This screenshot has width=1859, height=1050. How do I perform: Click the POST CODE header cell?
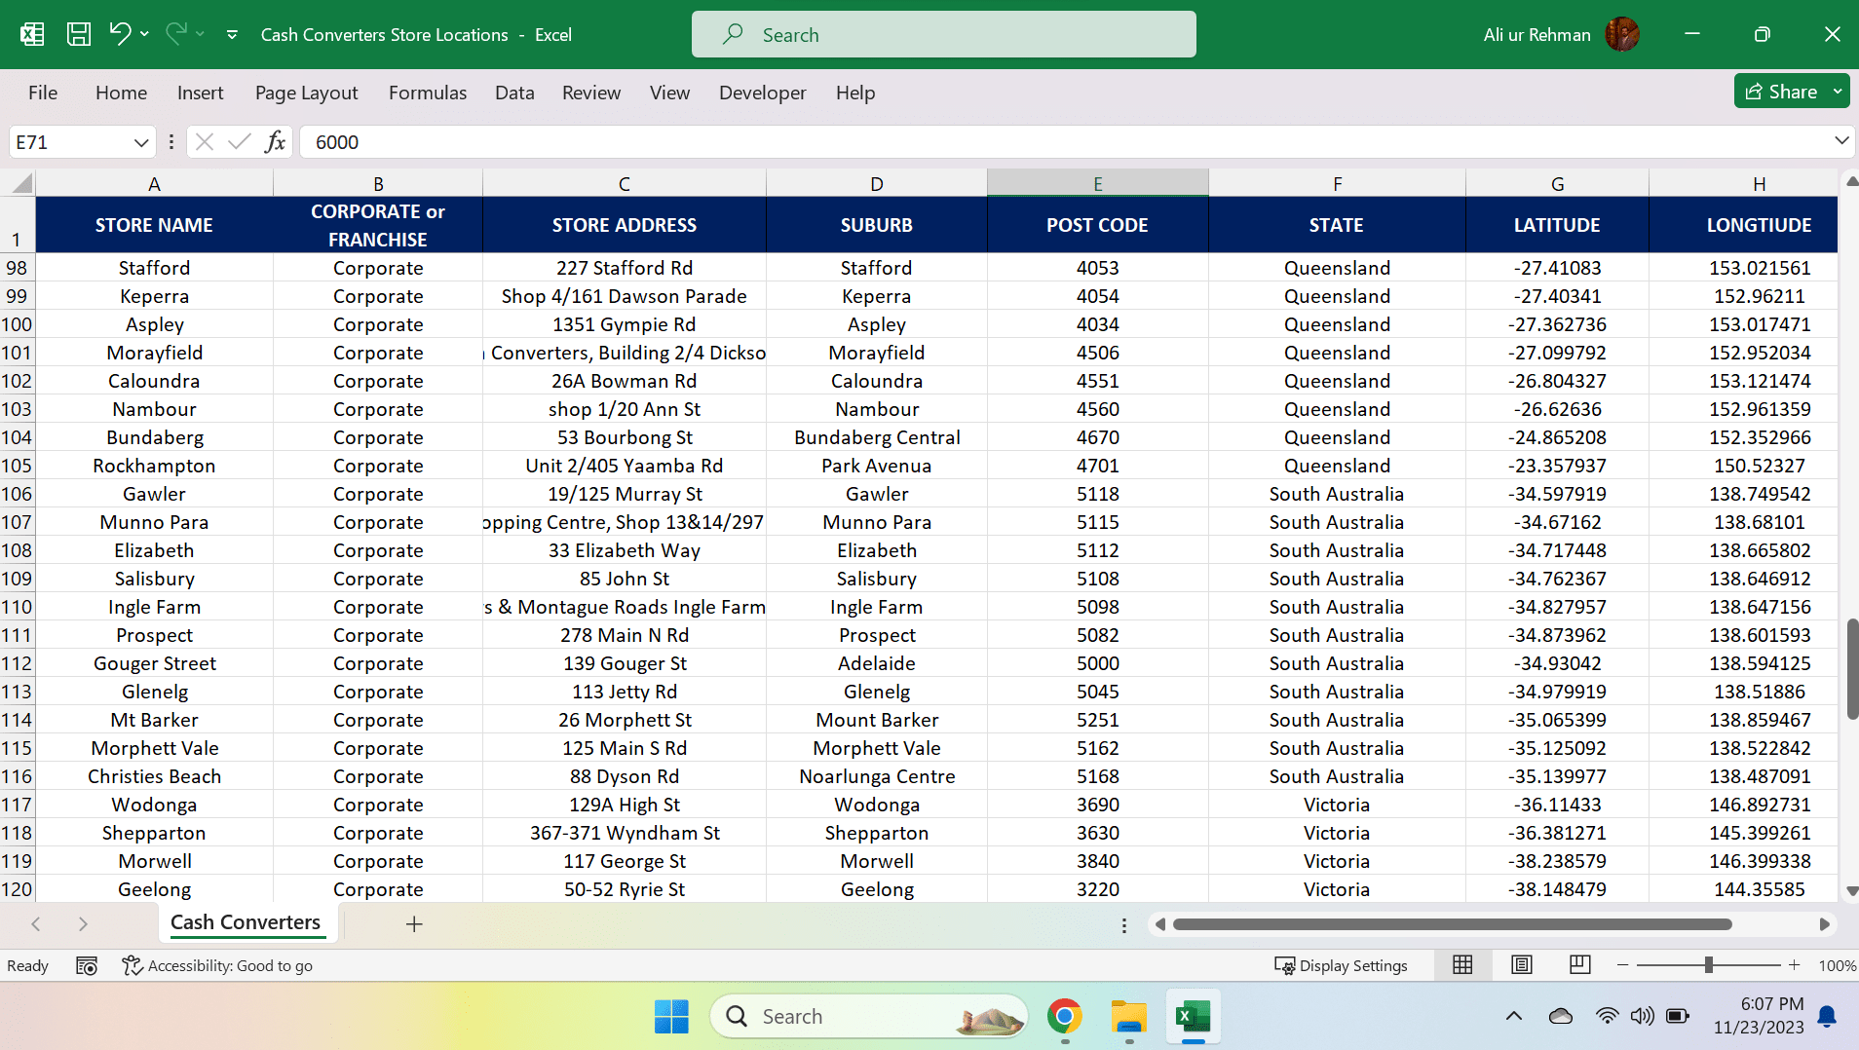click(1097, 225)
